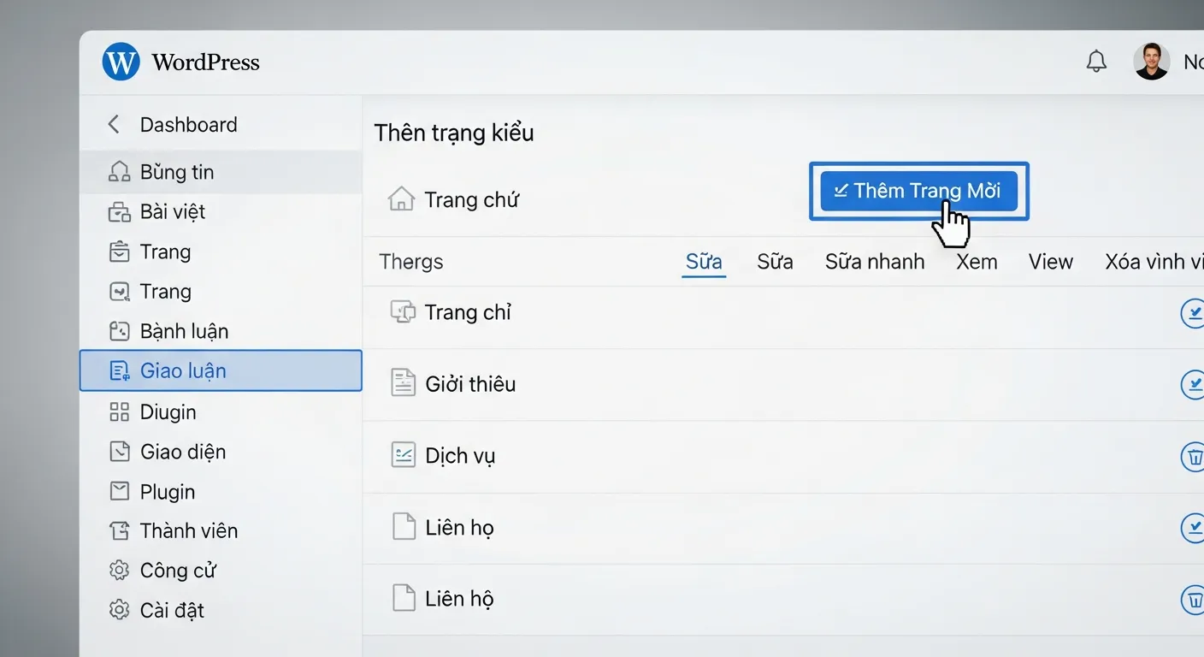The width and height of the screenshot is (1204, 657).
Task: Click the Giao diện sidebar icon
Action: [x=120, y=452]
